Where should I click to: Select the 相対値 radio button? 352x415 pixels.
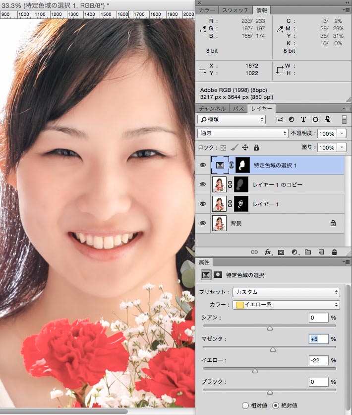tap(246, 405)
